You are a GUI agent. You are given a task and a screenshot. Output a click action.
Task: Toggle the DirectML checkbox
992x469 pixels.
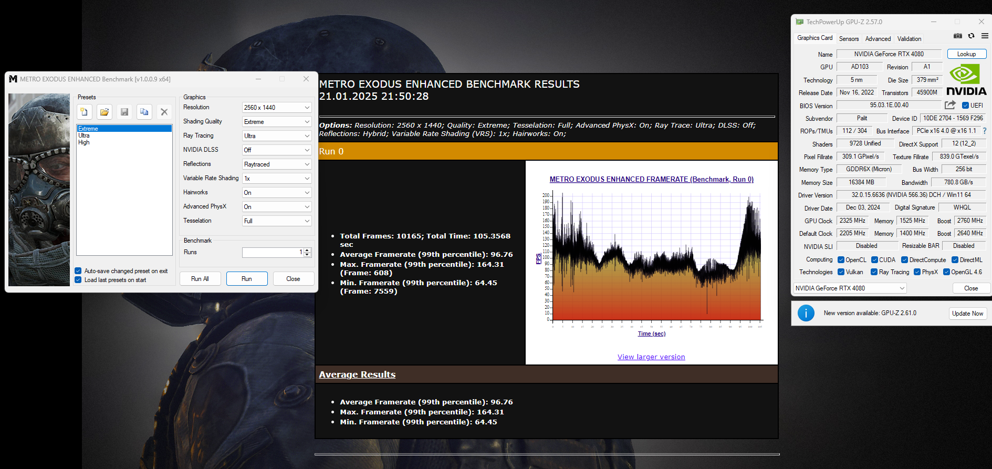[x=955, y=260]
